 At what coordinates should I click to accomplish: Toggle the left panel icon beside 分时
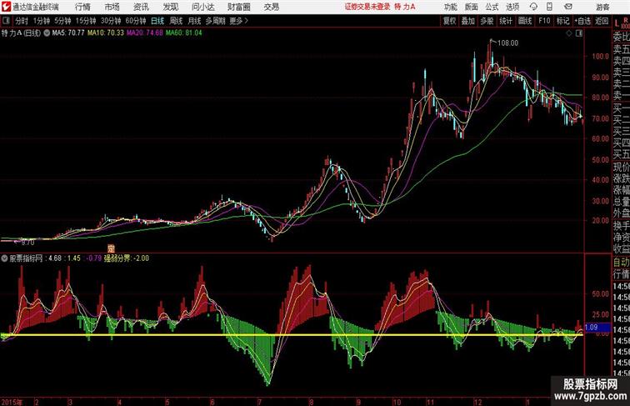[6, 21]
